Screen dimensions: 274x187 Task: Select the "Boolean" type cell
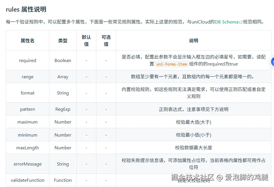tap(63, 60)
